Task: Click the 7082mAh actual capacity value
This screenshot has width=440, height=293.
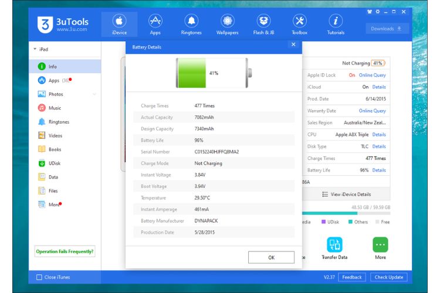Action: [204, 117]
